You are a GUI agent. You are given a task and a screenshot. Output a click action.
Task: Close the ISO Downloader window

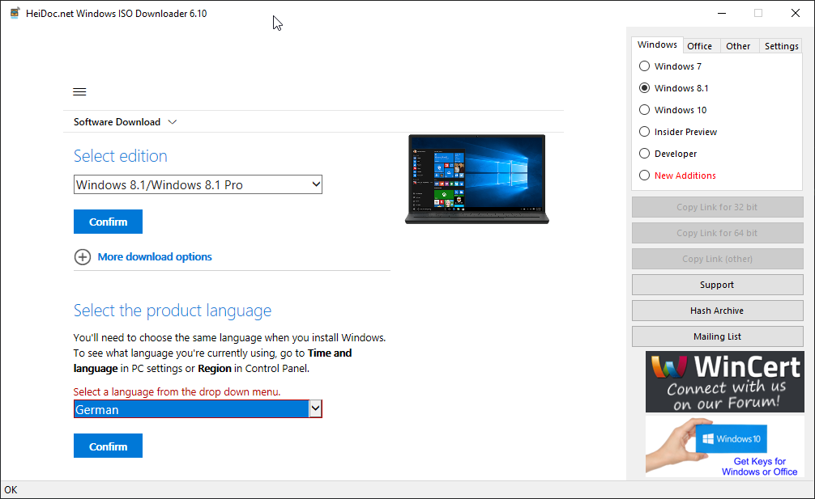pyautogui.click(x=796, y=13)
